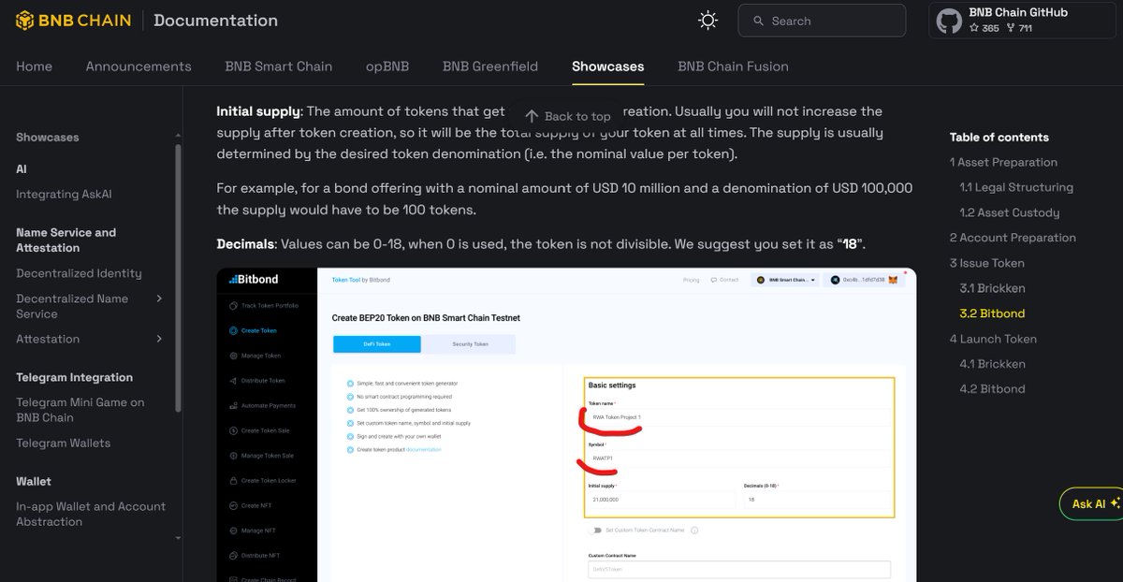Click the "Telegram Integration" sidebar heading
The height and width of the screenshot is (582, 1123).
pyautogui.click(x=74, y=377)
